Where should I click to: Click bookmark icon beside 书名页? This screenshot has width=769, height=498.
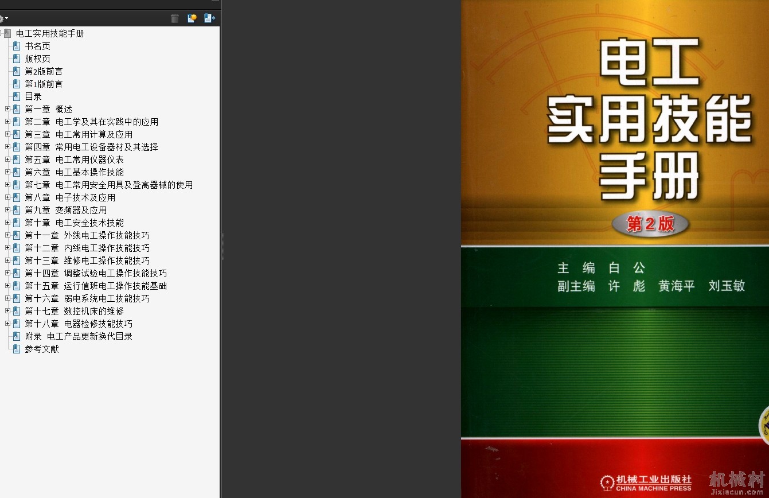pyautogui.click(x=17, y=46)
